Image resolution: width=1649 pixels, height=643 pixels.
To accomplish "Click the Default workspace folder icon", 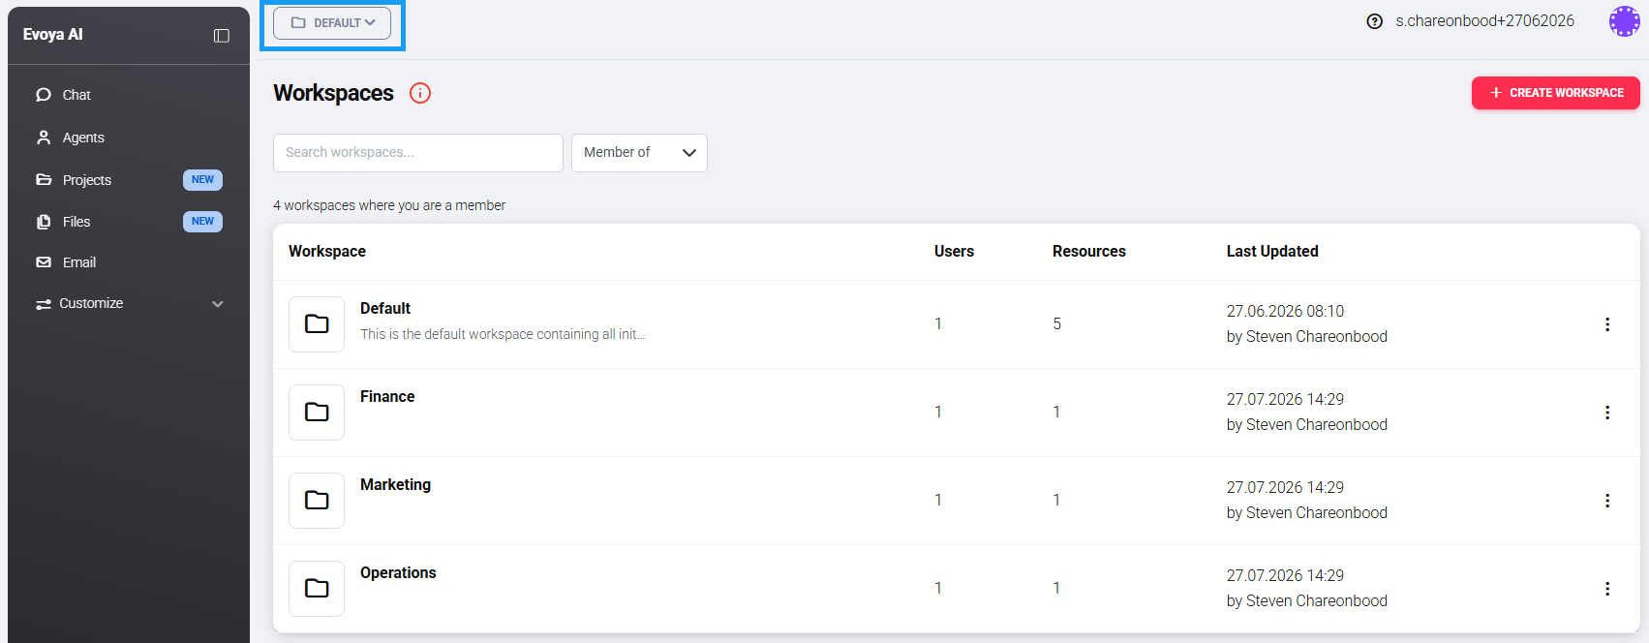I will click(x=317, y=324).
